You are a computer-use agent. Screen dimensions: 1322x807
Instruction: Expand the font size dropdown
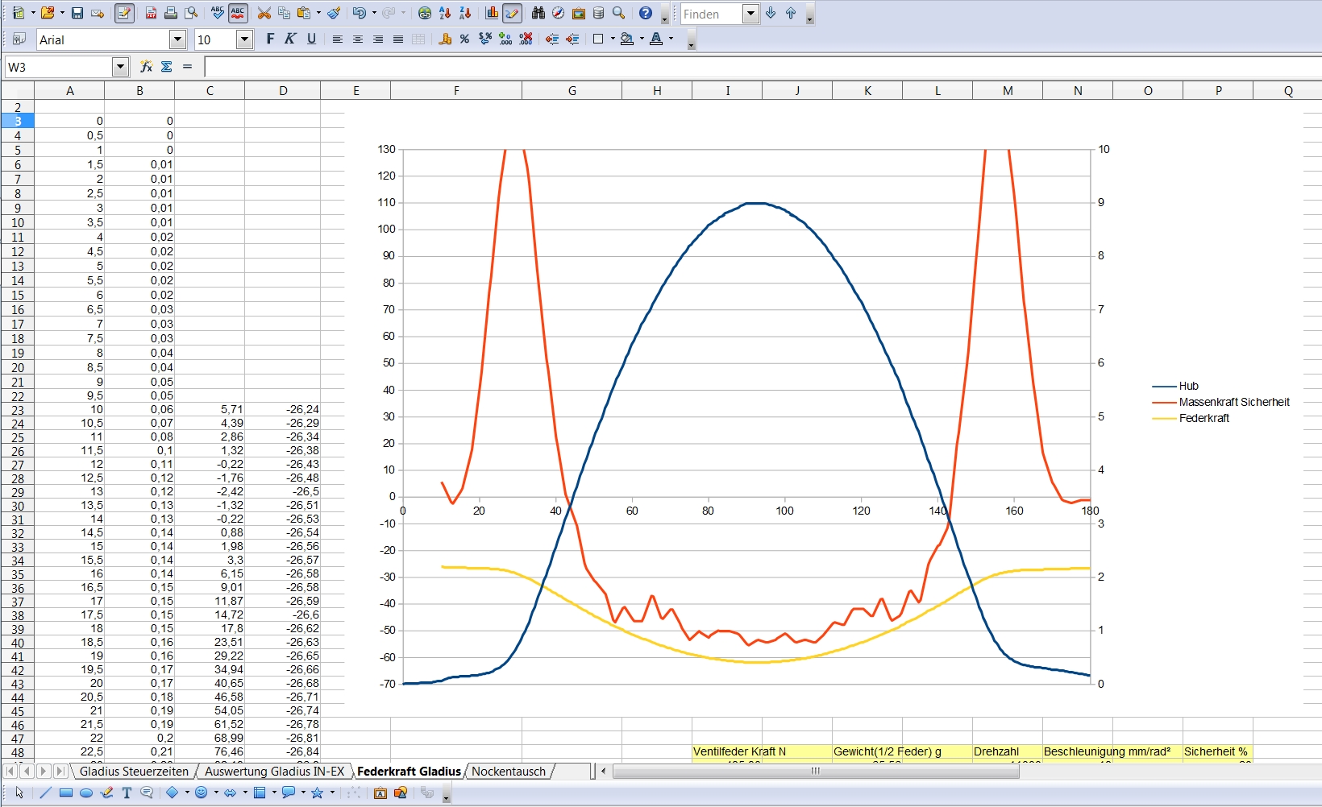(x=244, y=39)
